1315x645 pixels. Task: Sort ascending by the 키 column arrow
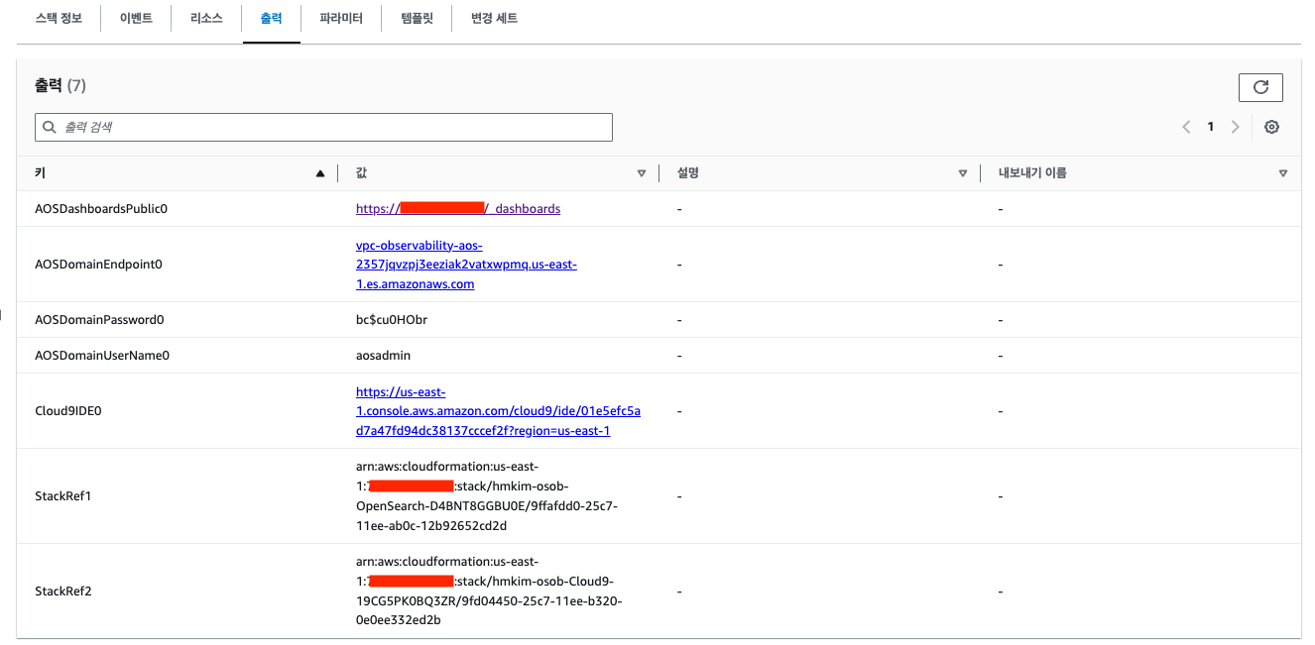(319, 173)
